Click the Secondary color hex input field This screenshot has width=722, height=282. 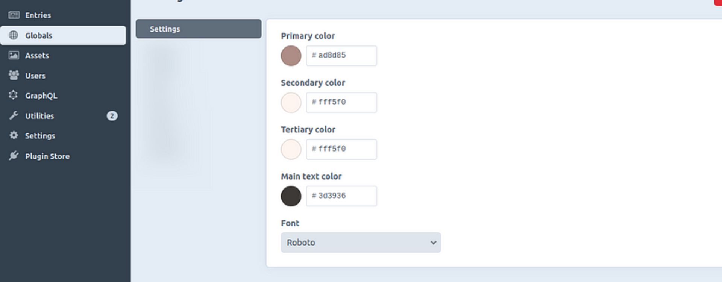point(341,102)
